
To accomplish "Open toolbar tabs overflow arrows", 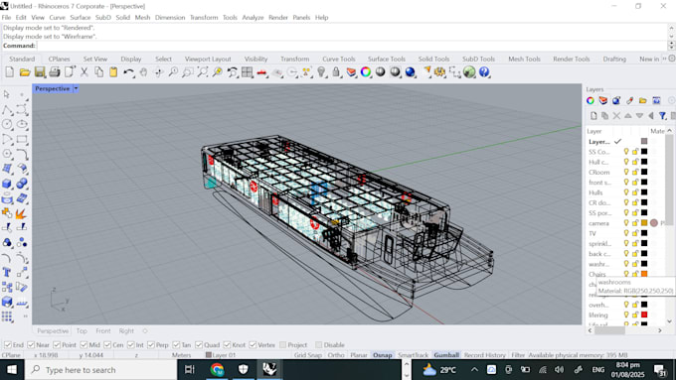I will (x=664, y=59).
